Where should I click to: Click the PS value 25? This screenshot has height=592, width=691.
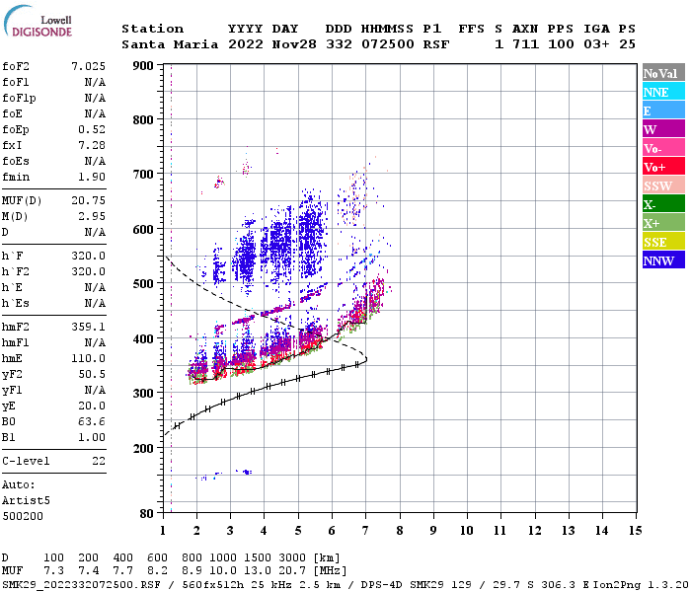click(627, 44)
